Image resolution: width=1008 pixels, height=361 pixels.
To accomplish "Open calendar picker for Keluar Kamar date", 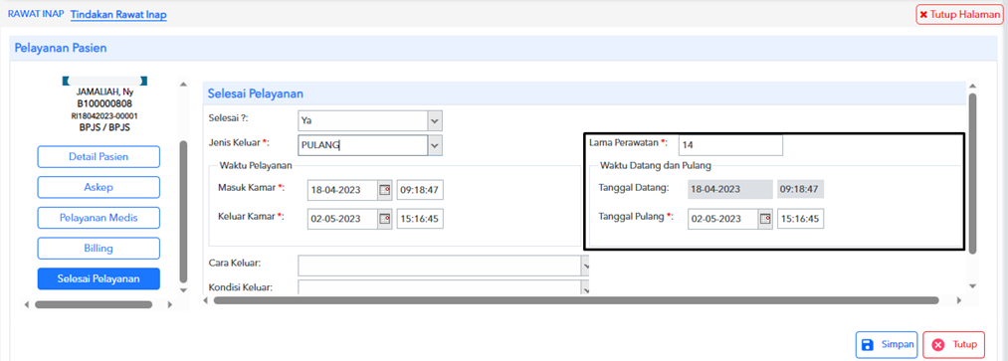I will pyautogui.click(x=385, y=219).
